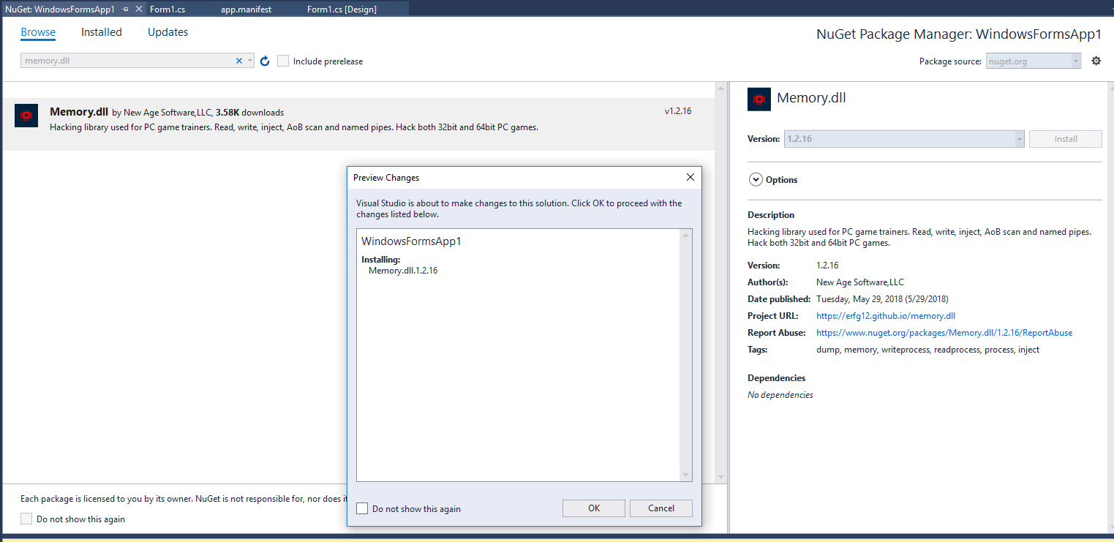Screen dimensions: 1114x542
Task: Switch to the Updates tab
Action: click(x=168, y=32)
